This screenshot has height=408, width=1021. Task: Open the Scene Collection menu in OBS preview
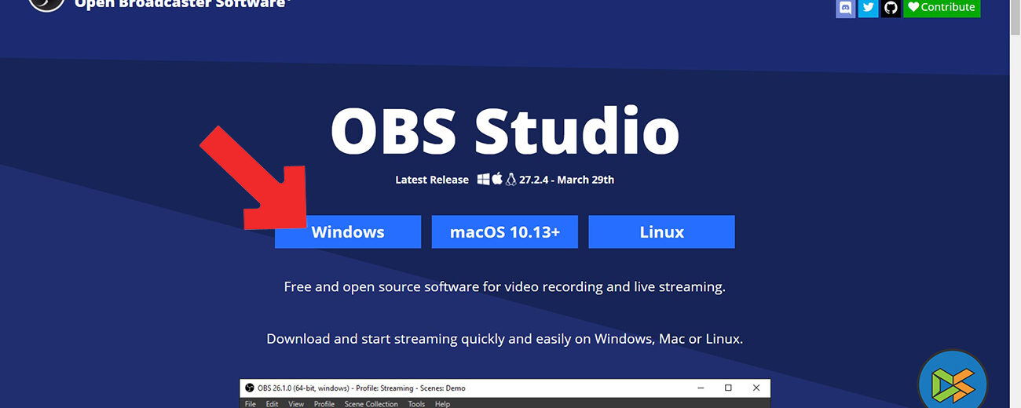(371, 403)
